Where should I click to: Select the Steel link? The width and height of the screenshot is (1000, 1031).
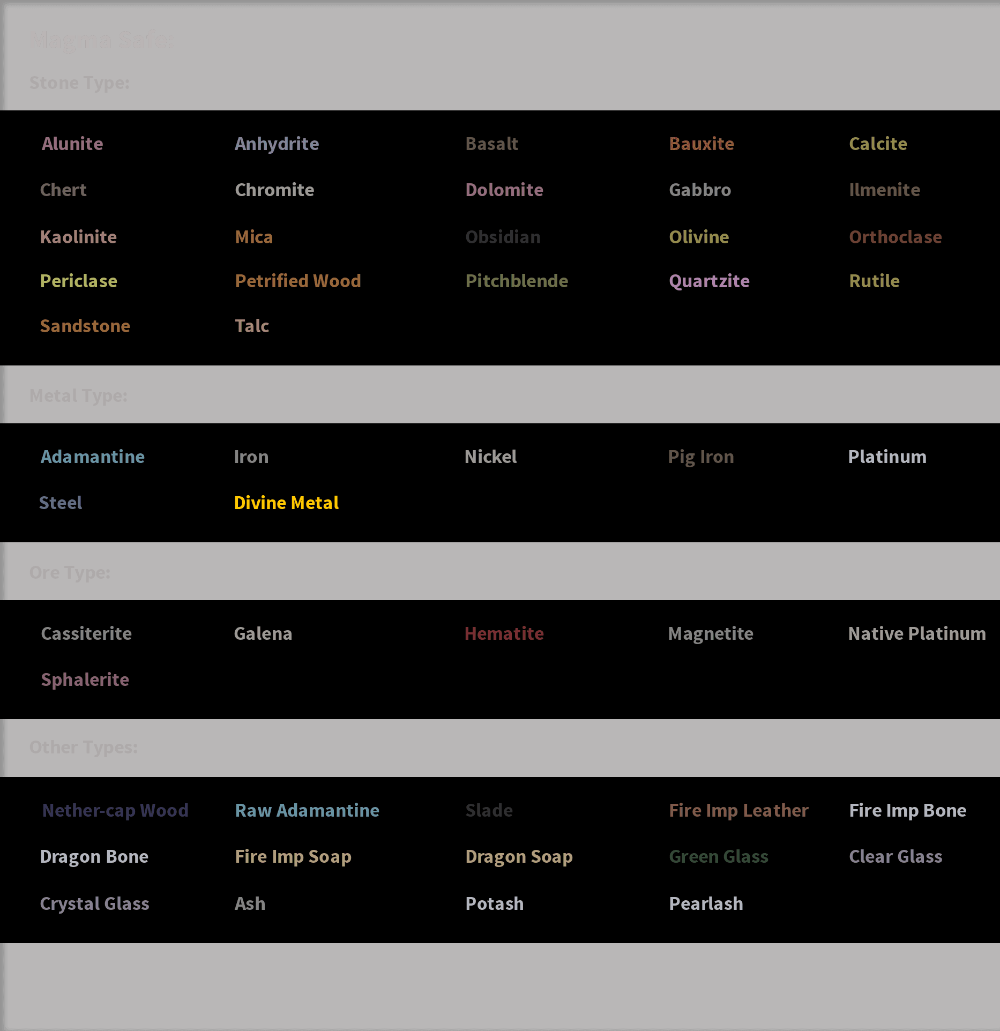coord(61,503)
